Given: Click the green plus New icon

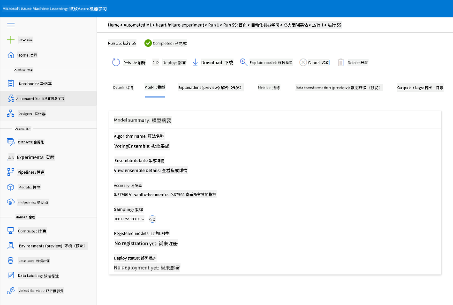Looking at the screenshot, I should 11,40.
